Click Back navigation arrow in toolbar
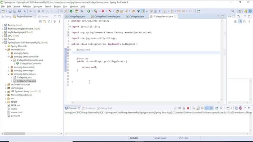Viewport: 253px width, 142px height. 183,11
